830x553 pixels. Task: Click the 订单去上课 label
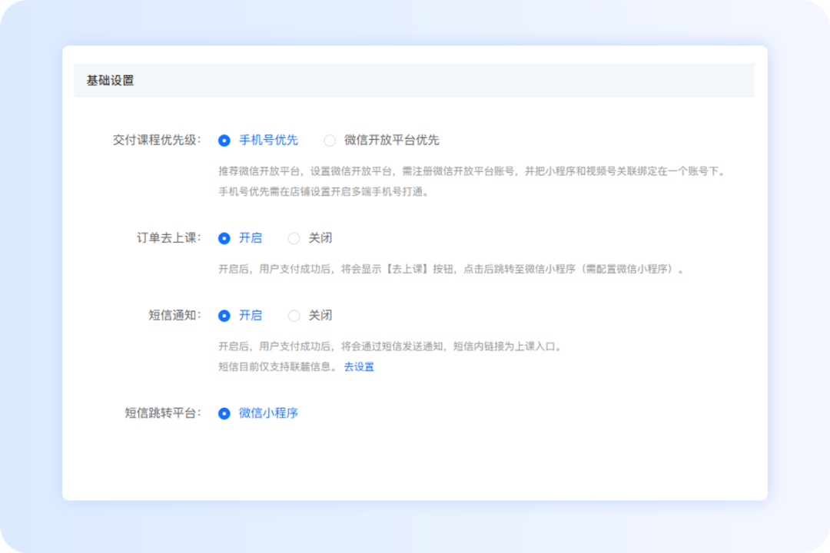click(169, 238)
